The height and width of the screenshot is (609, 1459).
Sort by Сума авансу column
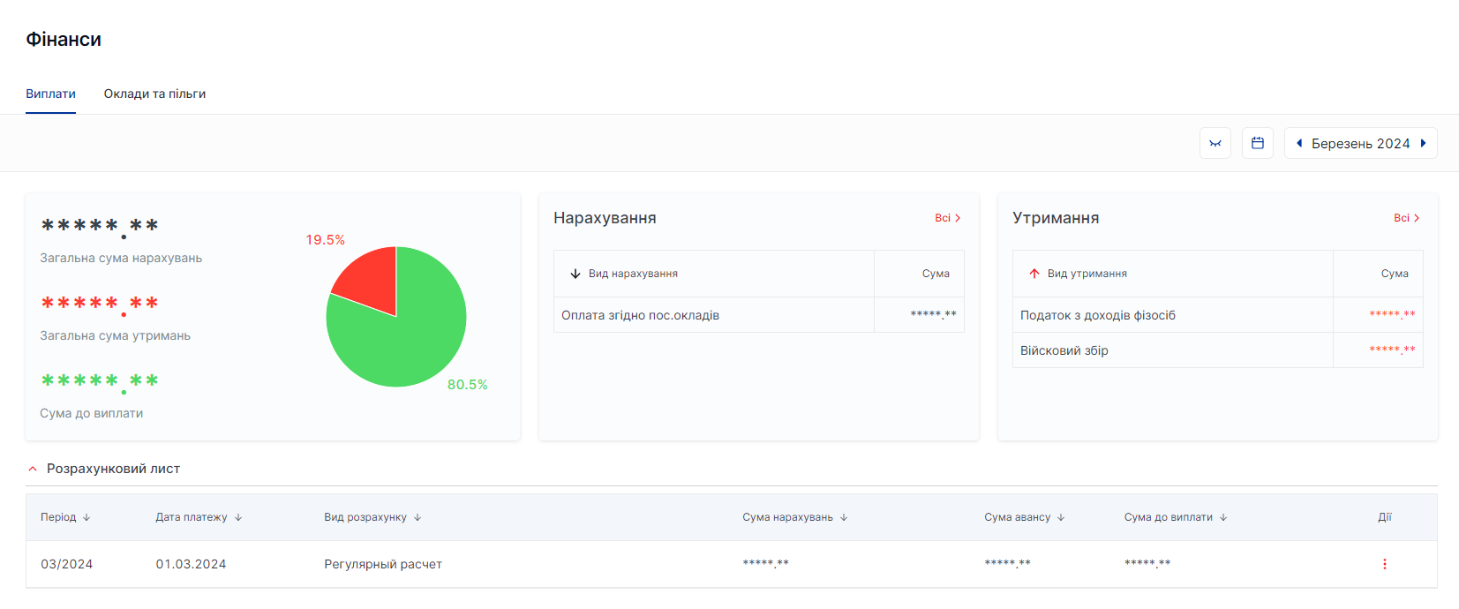tap(1025, 517)
